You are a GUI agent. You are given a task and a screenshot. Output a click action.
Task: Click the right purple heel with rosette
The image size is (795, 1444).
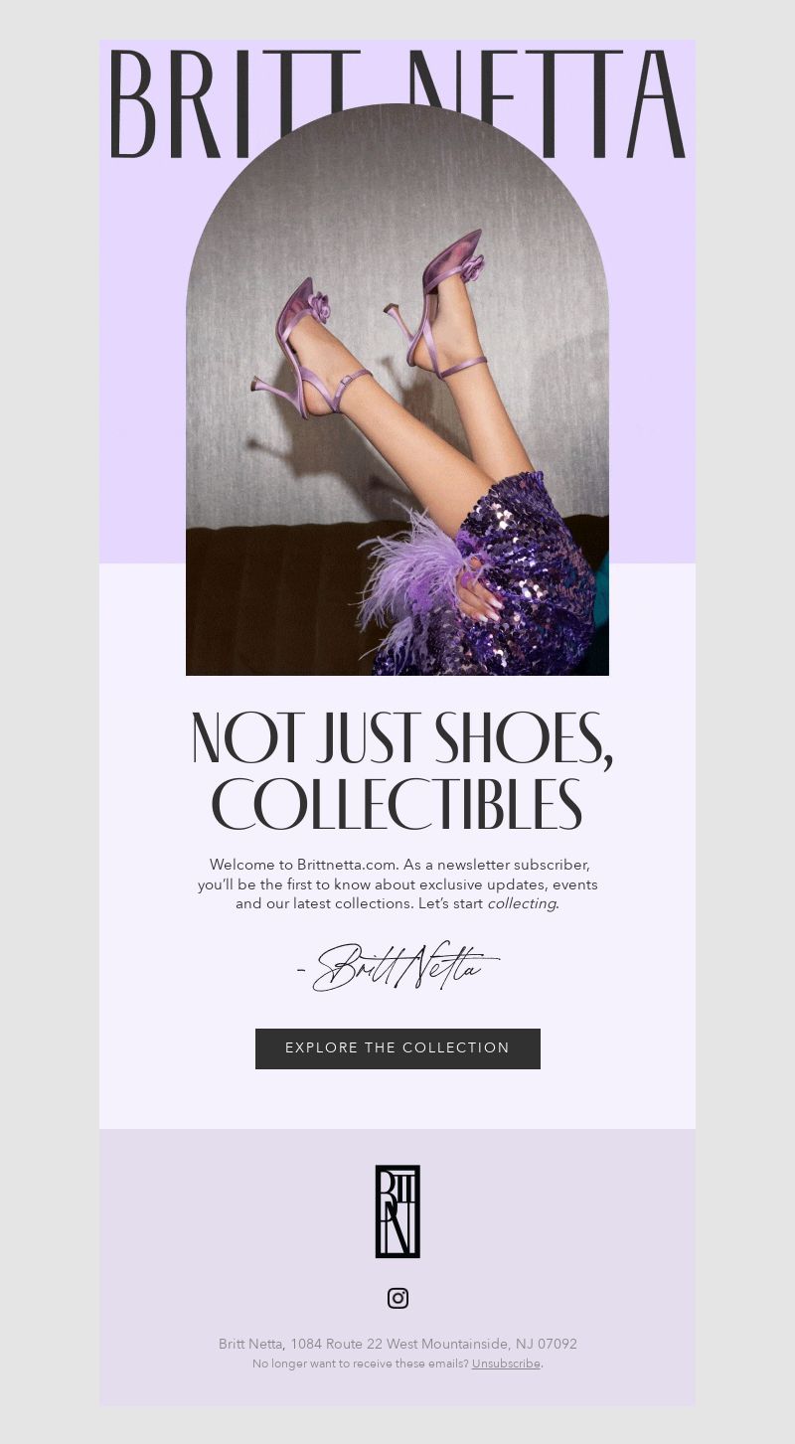tap(437, 303)
